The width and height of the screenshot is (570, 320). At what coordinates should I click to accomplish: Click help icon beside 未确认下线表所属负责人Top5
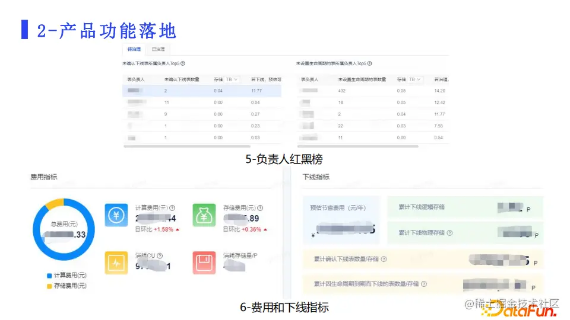coord(183,63)
